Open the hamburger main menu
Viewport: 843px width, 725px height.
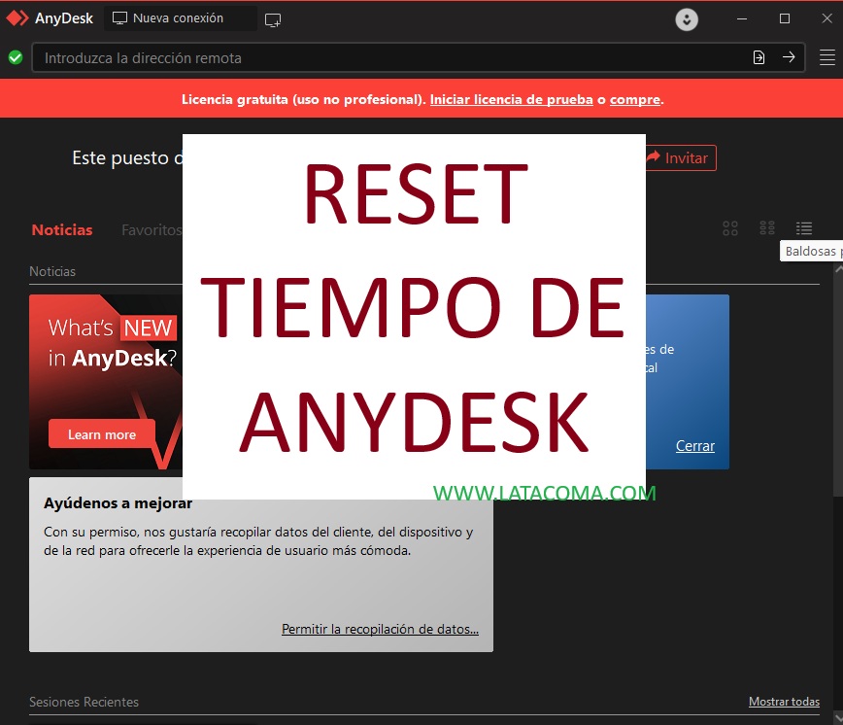(826, 57)
